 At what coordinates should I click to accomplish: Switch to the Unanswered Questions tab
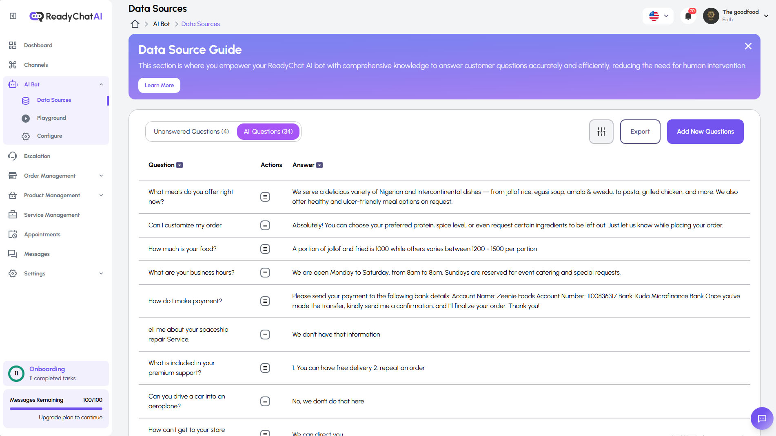pos(191,131)
